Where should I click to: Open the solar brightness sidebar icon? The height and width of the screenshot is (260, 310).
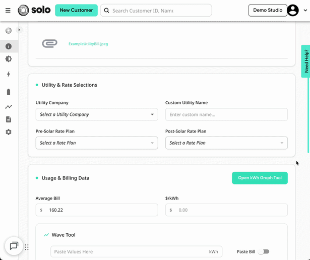(x=9, y=59)
